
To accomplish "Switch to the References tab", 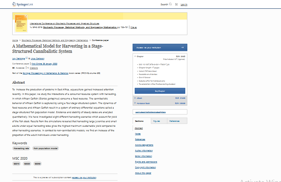I will [x=174, y=121].
